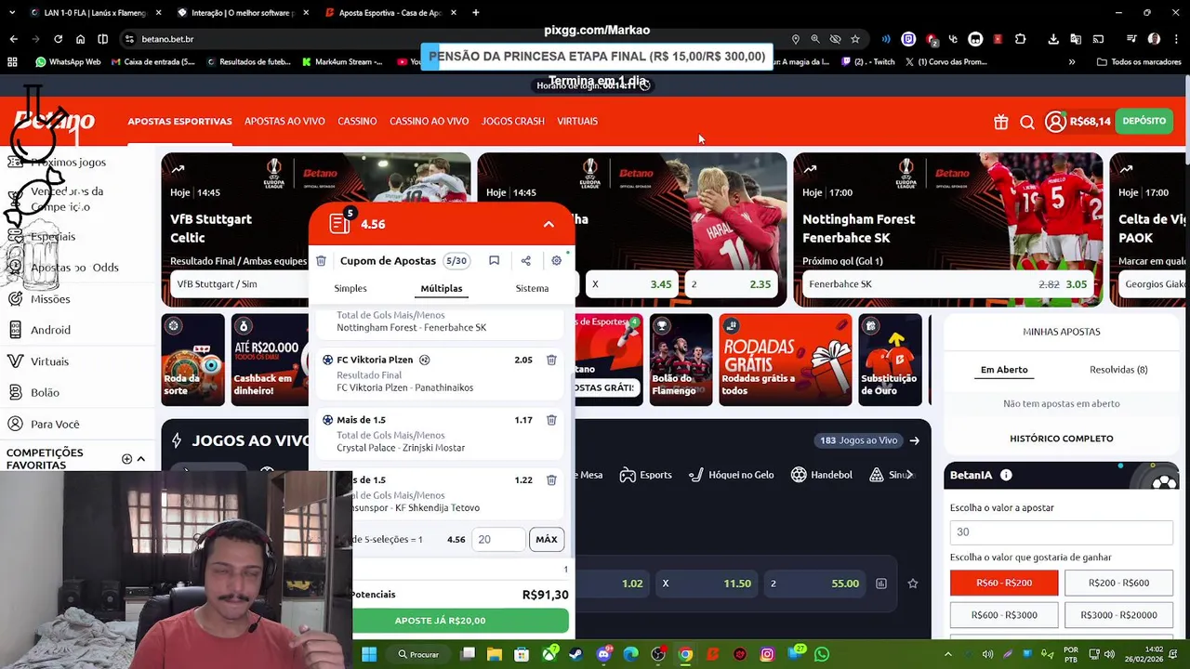Image resolution: width=1190 pixels, height=669 pixels.
Task: Open the search icon in Betano header
Action: (x=1027, y=122)
